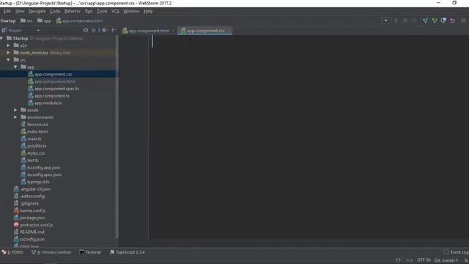Expand the assets folder arrow
Image resolution: width=469 pixels, height=264 pixels.
pos(15,110)
